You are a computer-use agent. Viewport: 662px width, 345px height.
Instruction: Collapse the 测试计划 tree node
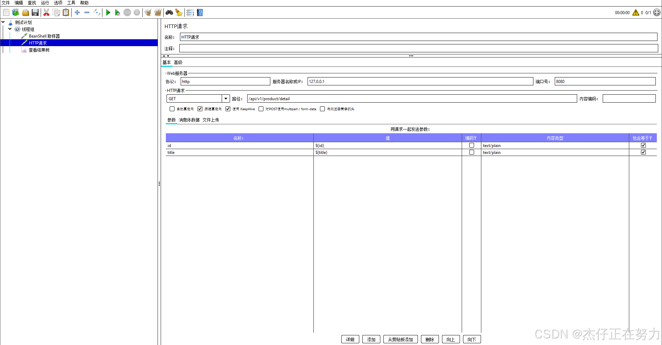(3, 22)
